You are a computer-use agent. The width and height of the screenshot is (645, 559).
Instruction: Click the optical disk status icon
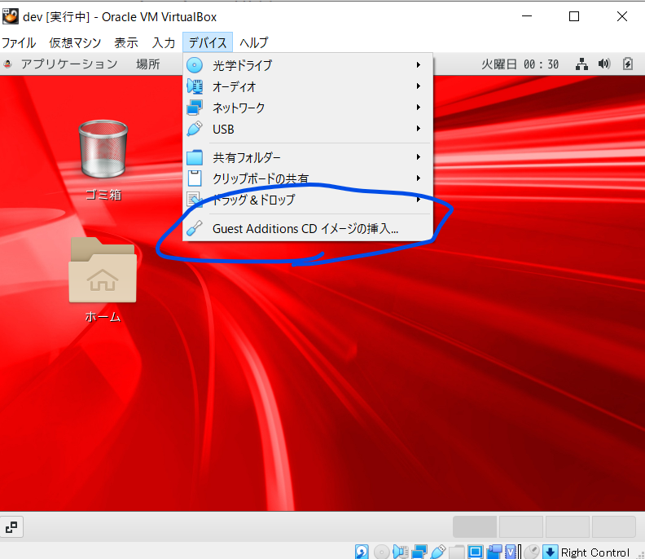click(381, 552)
